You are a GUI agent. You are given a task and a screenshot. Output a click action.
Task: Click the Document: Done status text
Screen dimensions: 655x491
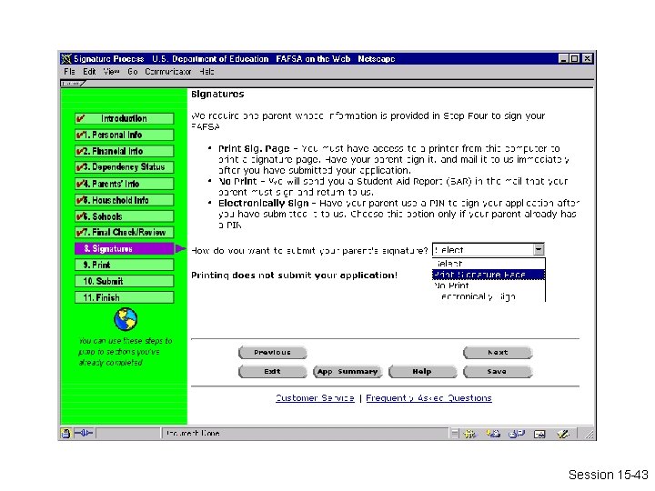coord(193,434)
